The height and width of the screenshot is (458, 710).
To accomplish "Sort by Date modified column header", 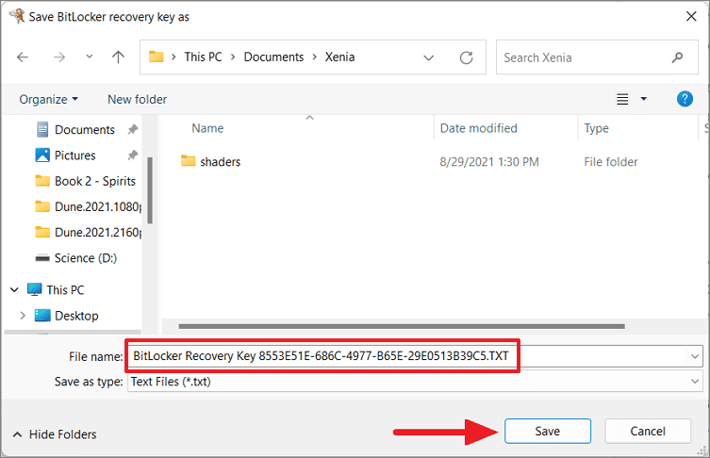I will (478, 128).
